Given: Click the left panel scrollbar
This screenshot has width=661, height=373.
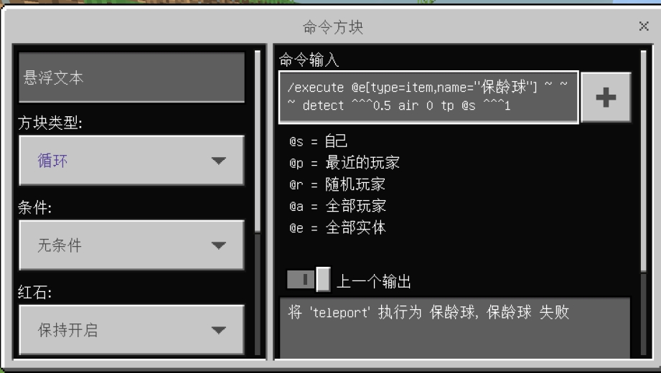Looking at the screenshot, I should click(258, 141).
